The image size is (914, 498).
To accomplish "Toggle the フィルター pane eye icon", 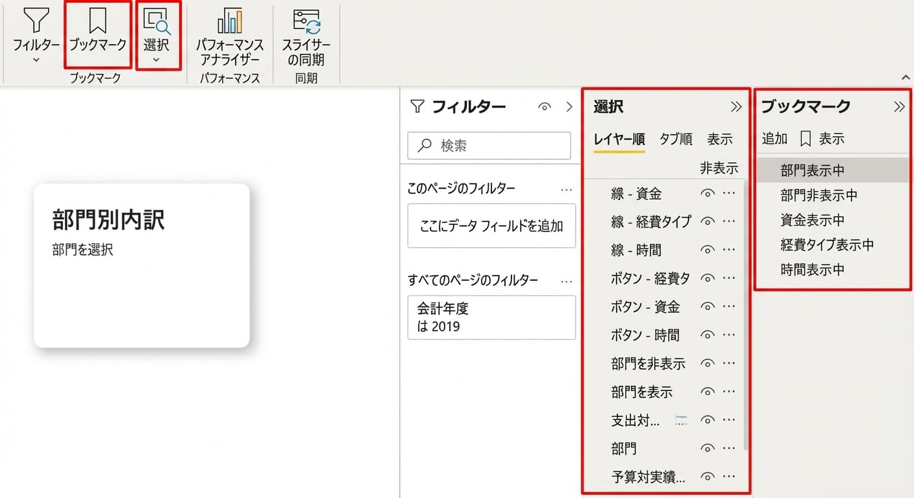I will pos(545,107).
